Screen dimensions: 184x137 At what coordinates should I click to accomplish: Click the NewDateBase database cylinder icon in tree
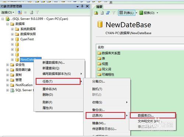click(17, 60)
